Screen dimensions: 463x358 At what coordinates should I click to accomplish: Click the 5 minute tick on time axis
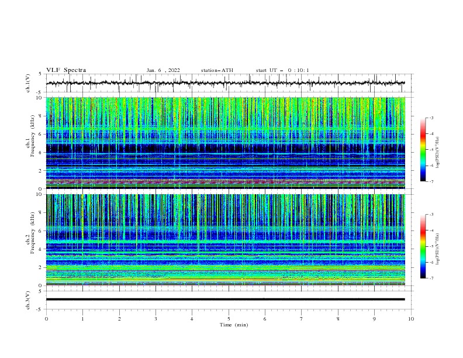point(229,319)
